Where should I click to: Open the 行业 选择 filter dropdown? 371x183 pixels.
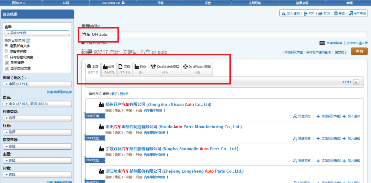(37, 132)
